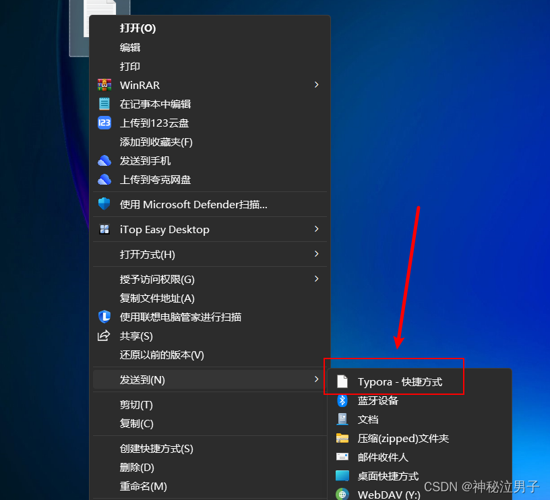Choose 还原以前的版本(V)
This screenshot has width=550, height=500.
[210, 355]
